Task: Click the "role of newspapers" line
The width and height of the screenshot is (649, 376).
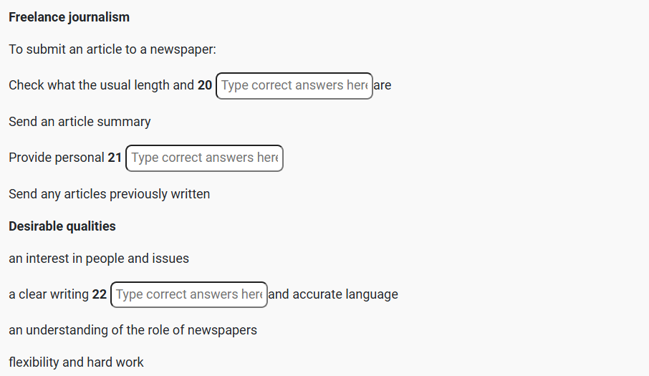Action: click(x=133, y=330)
